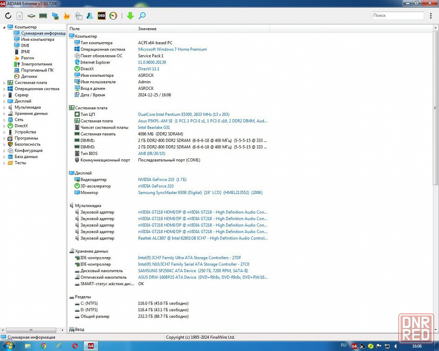Viewport: 439px width, 351px height.
Task: Expand the Тесты tree node
Action: click(4, 163)
